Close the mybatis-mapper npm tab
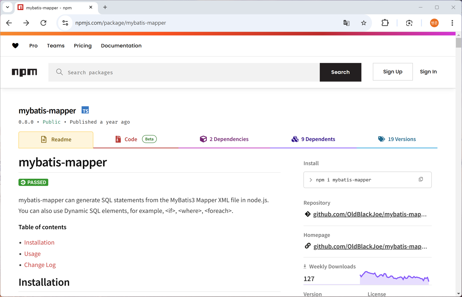The image size is (462, 297). pos(91,7)
